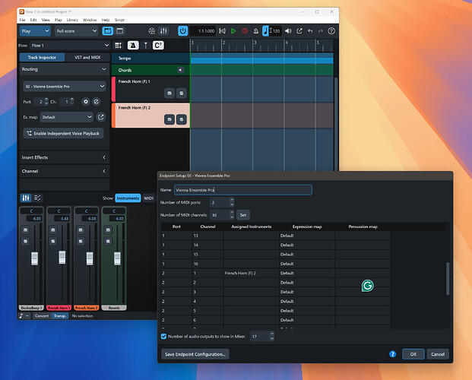Toggle the Chords track C7 button
The height and width of the screenshot is (380, 472).
pyautogui.click(x=158, y=46)
